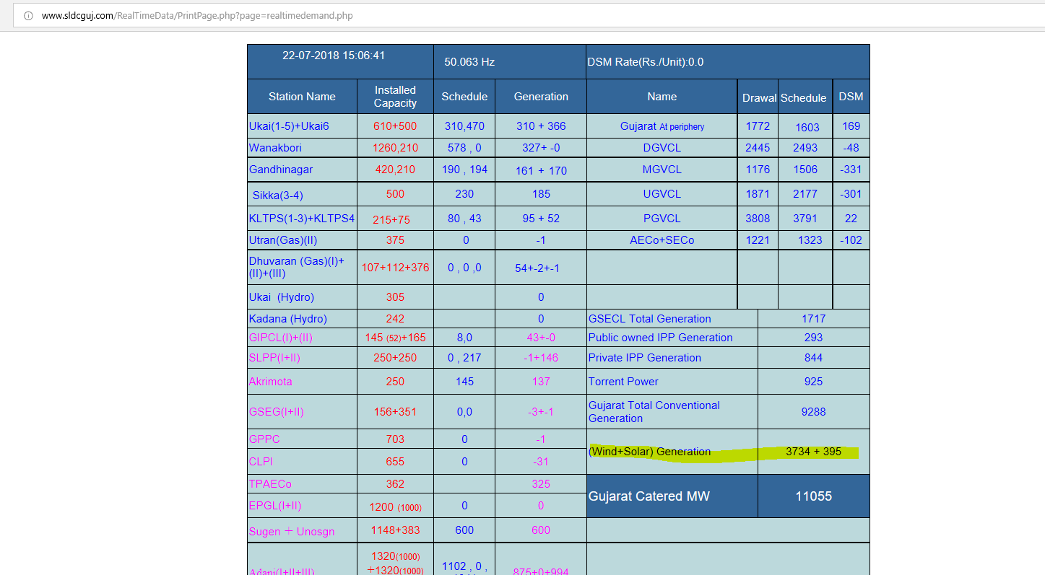The width and height of the screenshot is (1045, 575).
Task: Click MGVCL DSM value -331
Action: 851,170
